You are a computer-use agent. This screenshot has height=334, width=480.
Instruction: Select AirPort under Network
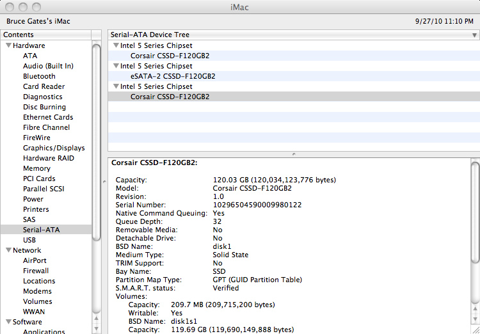pyautogui.click(x=35, y=260)
